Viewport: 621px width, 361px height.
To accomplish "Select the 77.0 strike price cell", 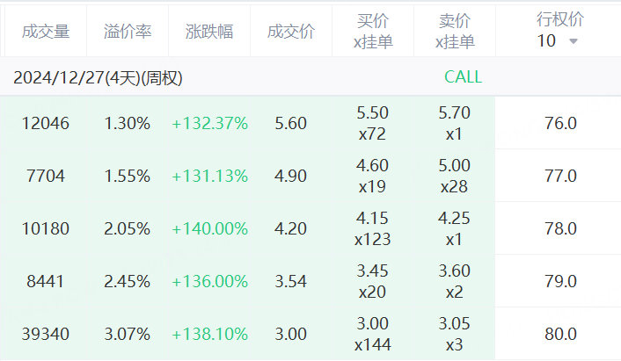I will (560, 176).
